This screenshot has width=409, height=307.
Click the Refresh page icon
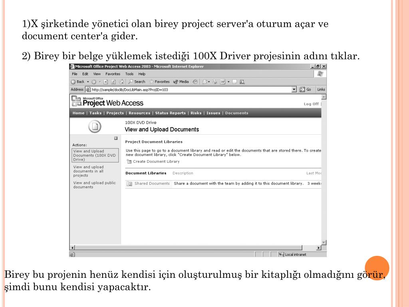pos(113,82)
